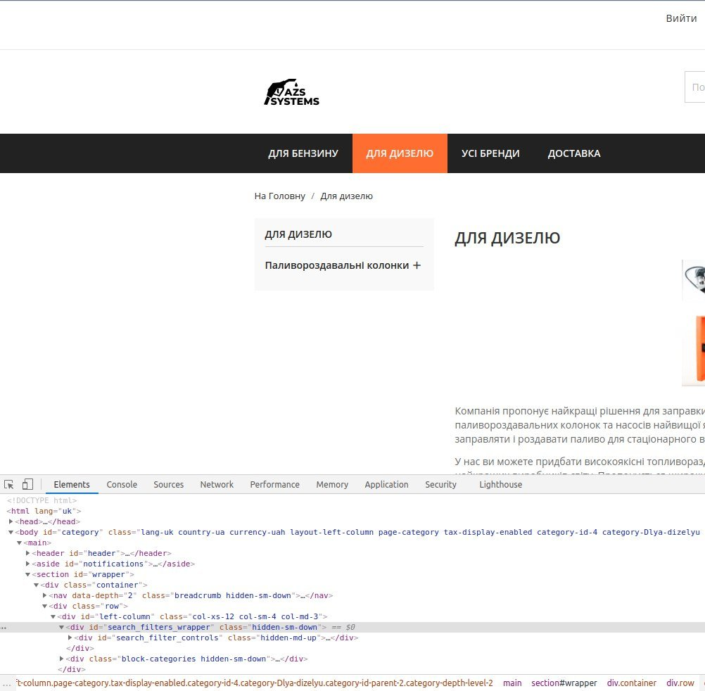705x691 pixels.
Task: Click the ДОСТАВКА menu item
Action: [x=573, y=153]
